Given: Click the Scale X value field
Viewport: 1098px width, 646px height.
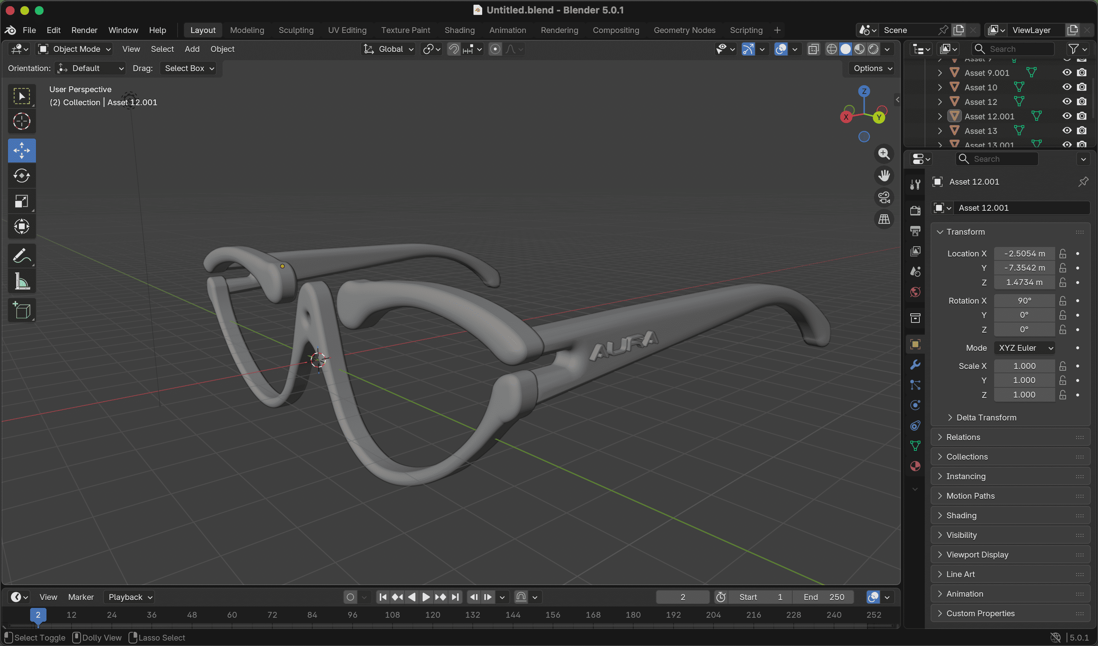Looking at the screenshot, I should [1024, 366].
